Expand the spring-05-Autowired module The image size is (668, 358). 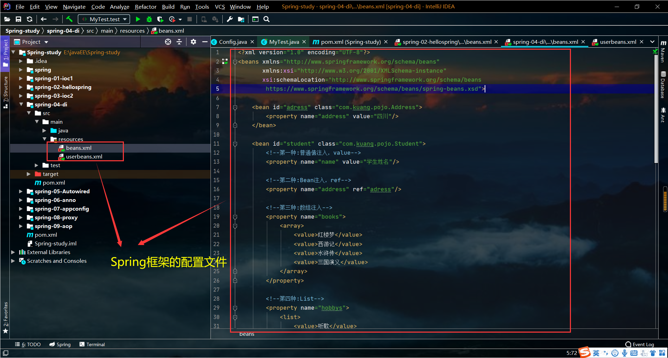[x=21, y=192]
